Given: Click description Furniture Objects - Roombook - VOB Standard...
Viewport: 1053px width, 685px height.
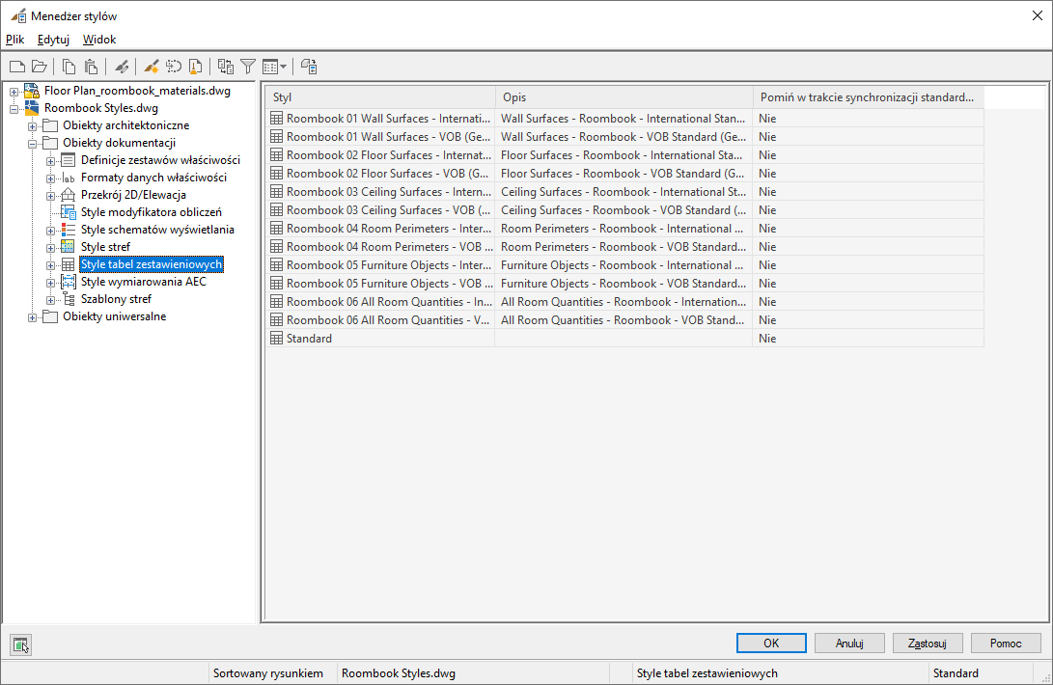Looking at the screenshot, I should (623, 284).
